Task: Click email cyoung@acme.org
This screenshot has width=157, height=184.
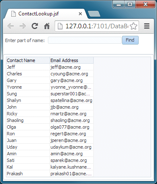Action: 69,74
